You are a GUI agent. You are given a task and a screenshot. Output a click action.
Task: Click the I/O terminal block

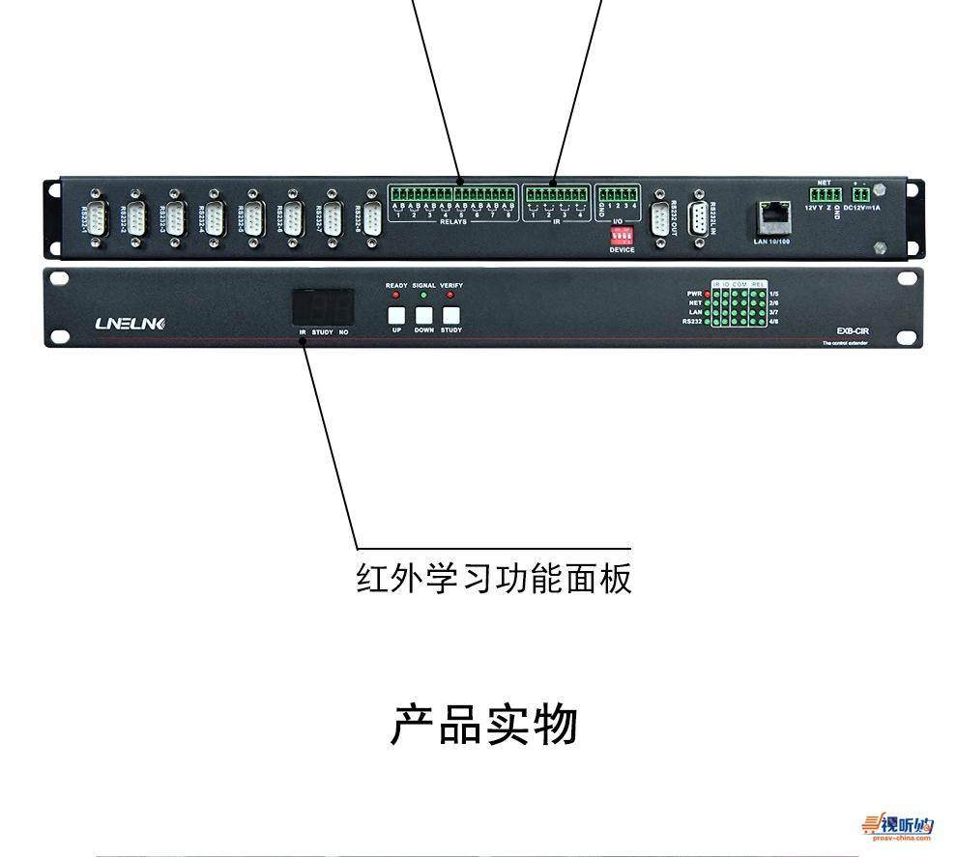[x=618, y=194]
